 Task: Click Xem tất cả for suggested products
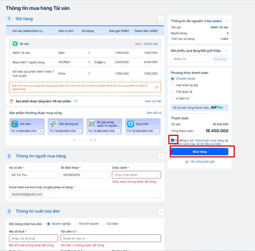coord(154,113)
